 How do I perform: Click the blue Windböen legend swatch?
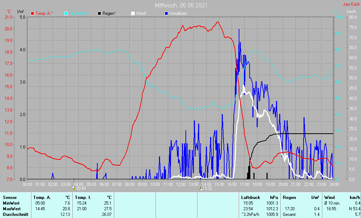coord(166,14)
